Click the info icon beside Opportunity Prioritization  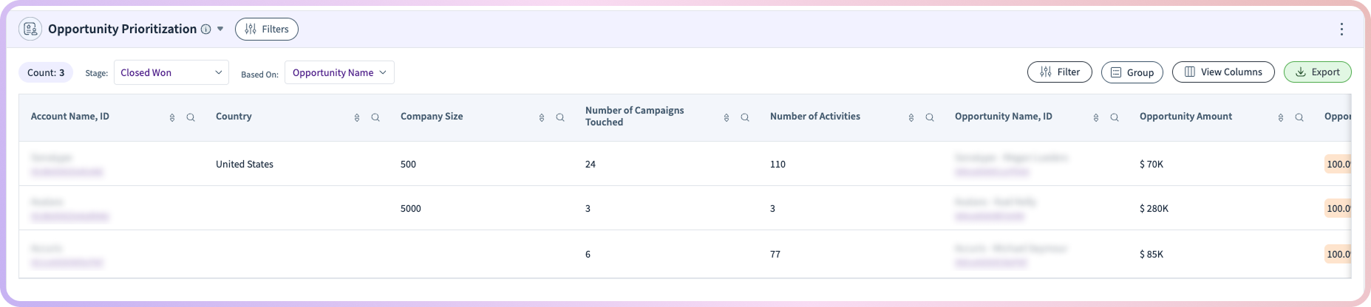[x=205, y=30]
